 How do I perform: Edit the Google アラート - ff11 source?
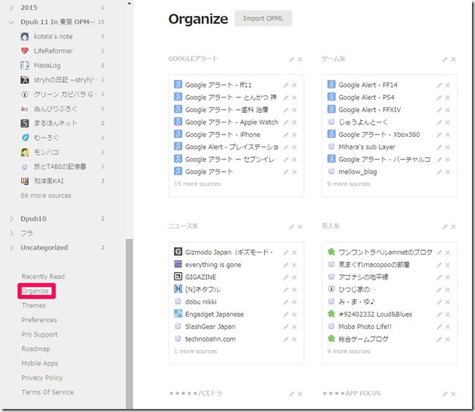(x=286, y=85)
